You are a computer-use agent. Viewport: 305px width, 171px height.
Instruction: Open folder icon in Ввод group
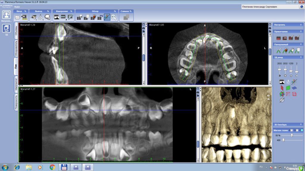pos(17,17)
